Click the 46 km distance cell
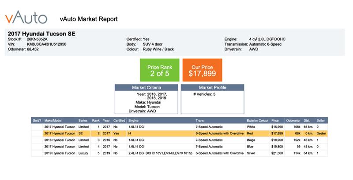Screen dimensions: 353x180 click(x=308, y=140)
